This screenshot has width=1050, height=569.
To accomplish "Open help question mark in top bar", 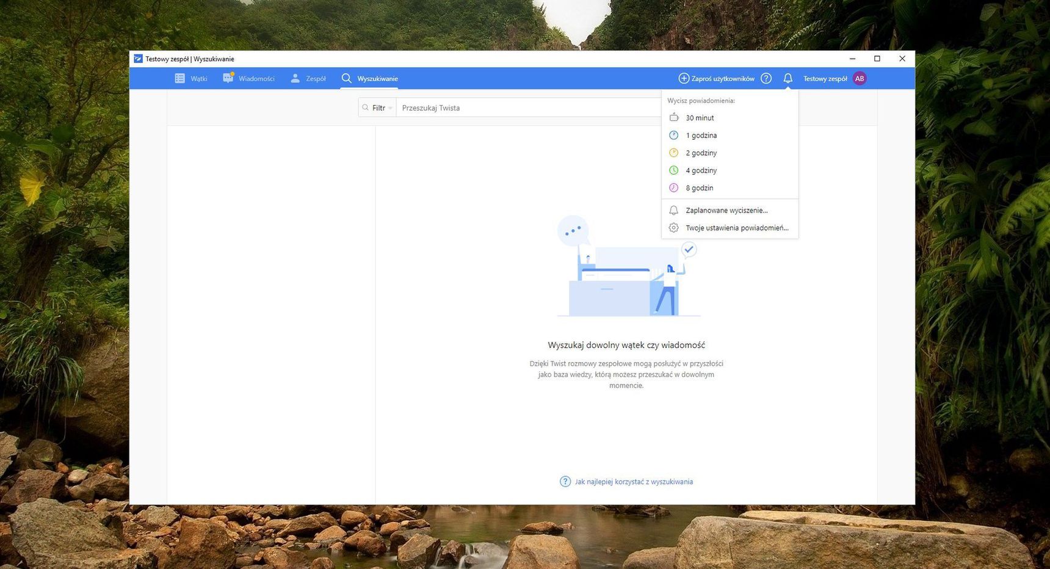I will [766, 78].
